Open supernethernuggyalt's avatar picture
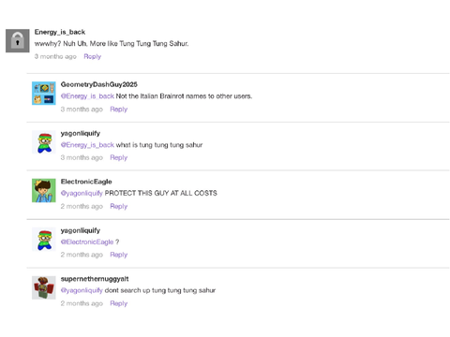450x337 pixels. 44,287
